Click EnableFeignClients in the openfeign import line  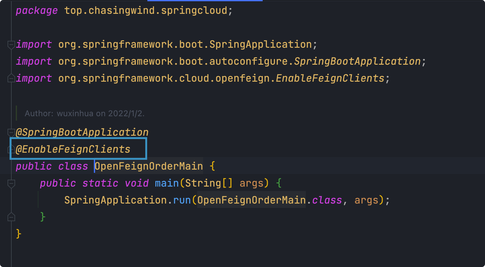point(330,78)
